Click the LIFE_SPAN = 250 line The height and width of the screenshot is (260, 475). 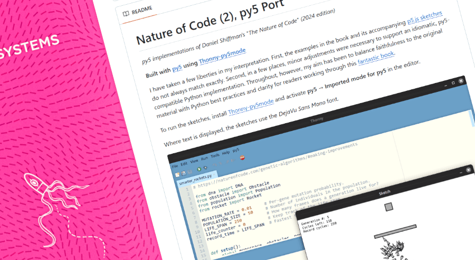pos(223,226)
